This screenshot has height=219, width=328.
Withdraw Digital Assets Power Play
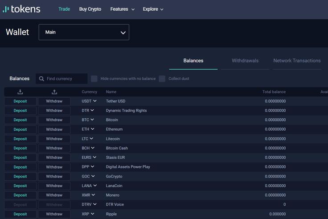[x=54, y=167]
